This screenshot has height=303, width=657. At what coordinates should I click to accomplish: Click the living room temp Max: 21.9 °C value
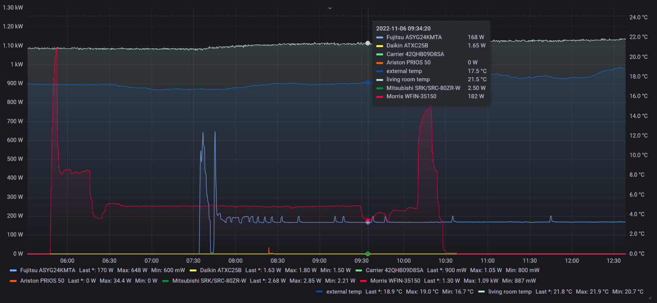pyautogui.click(x=592, y=292)
